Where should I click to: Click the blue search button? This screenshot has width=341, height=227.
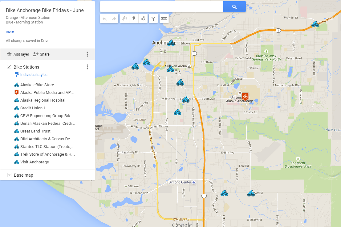(x=234, y=7)
